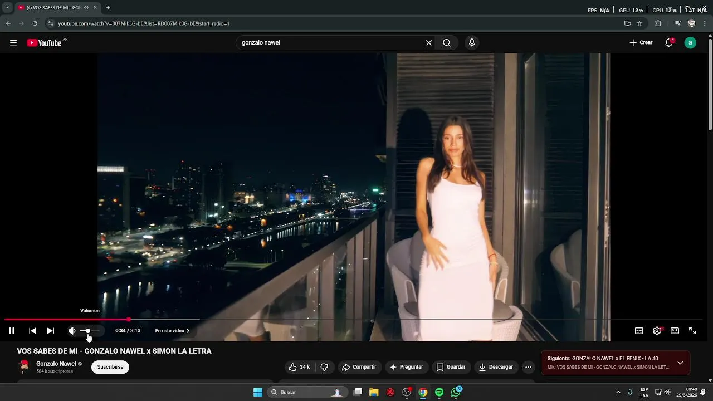The width and height of the screenshot is (713, 401).
Task: Open the Gonzalo Nawel channel name
Action: point(56,364)
